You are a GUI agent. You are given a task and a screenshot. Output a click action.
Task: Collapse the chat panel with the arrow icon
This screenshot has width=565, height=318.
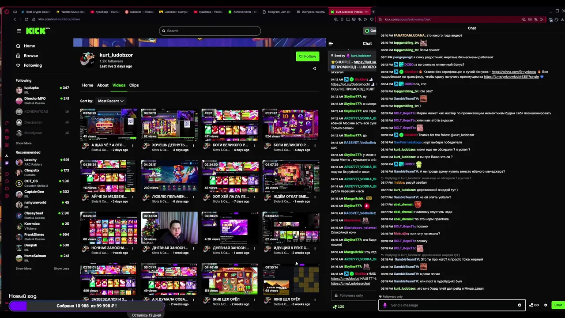click(331, 43)
